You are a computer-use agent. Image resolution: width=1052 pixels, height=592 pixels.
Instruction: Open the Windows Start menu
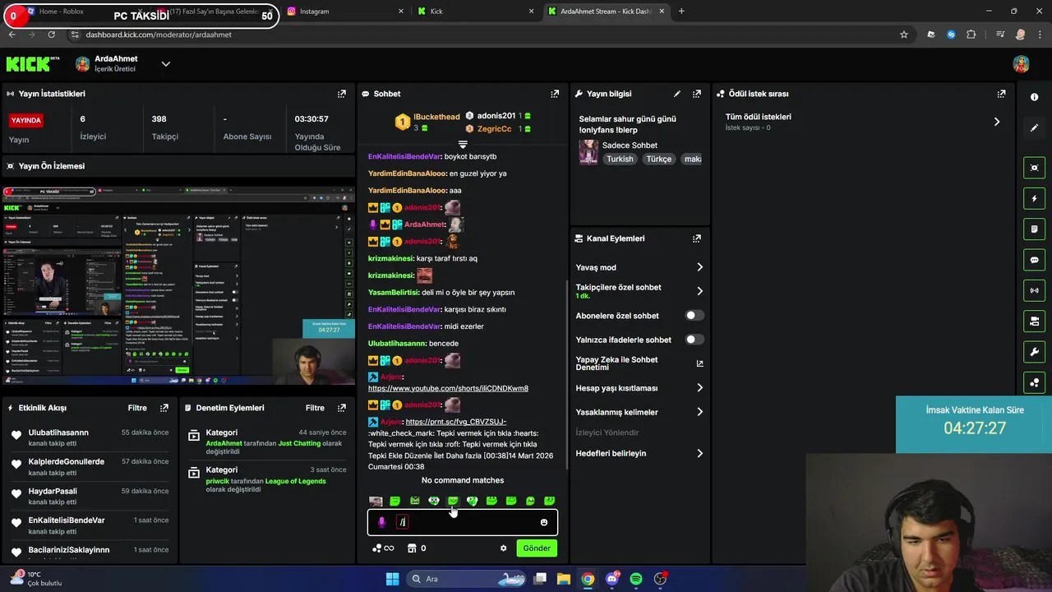(392, 579)
